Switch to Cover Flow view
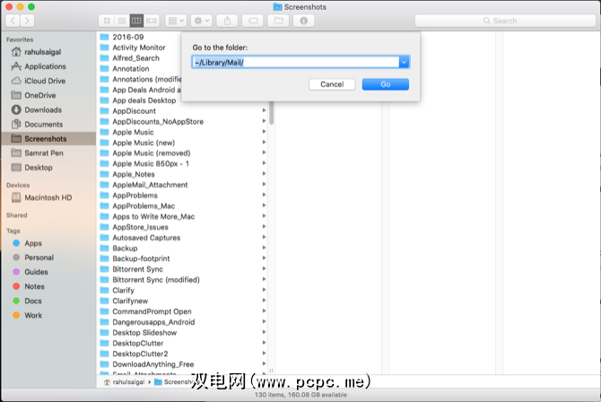 [152, 21]
